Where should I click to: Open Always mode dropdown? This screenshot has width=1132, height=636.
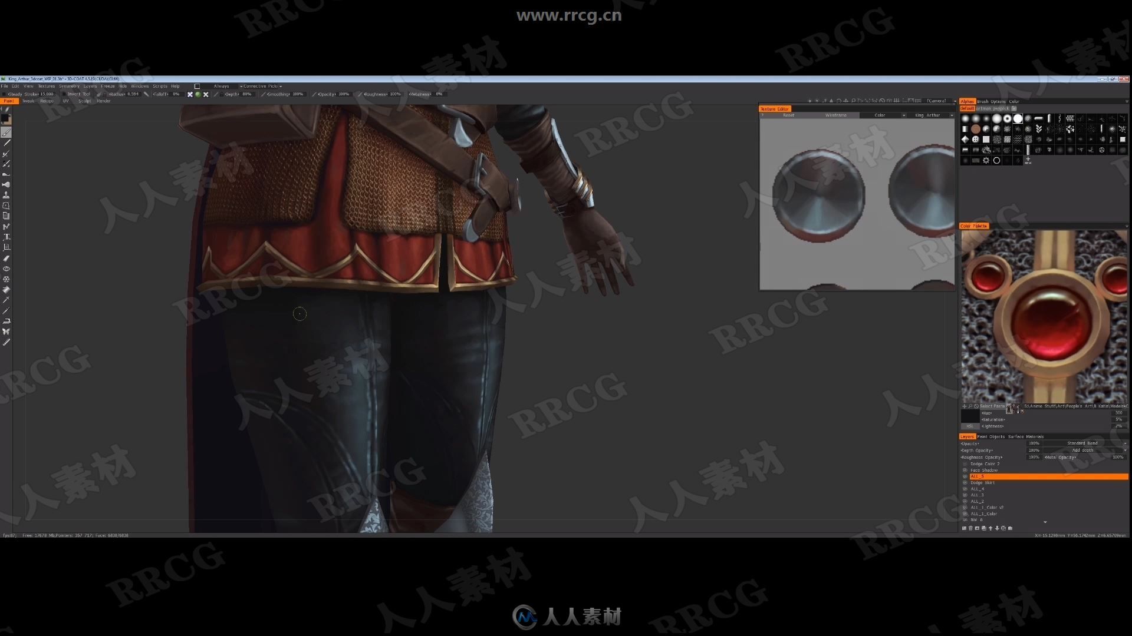[221, 86]
